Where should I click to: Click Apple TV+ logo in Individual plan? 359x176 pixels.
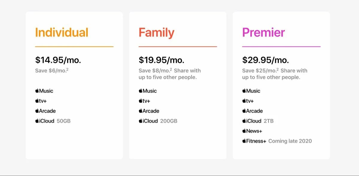coord(41,101)
